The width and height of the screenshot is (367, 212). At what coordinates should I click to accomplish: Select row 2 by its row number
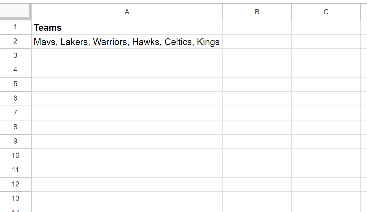tap(15, 42)
